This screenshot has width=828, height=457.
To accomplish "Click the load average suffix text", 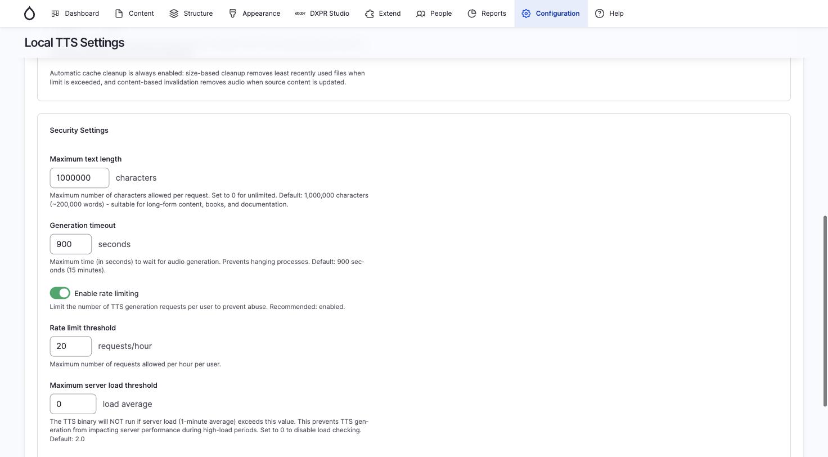I will tap(127, 404).
